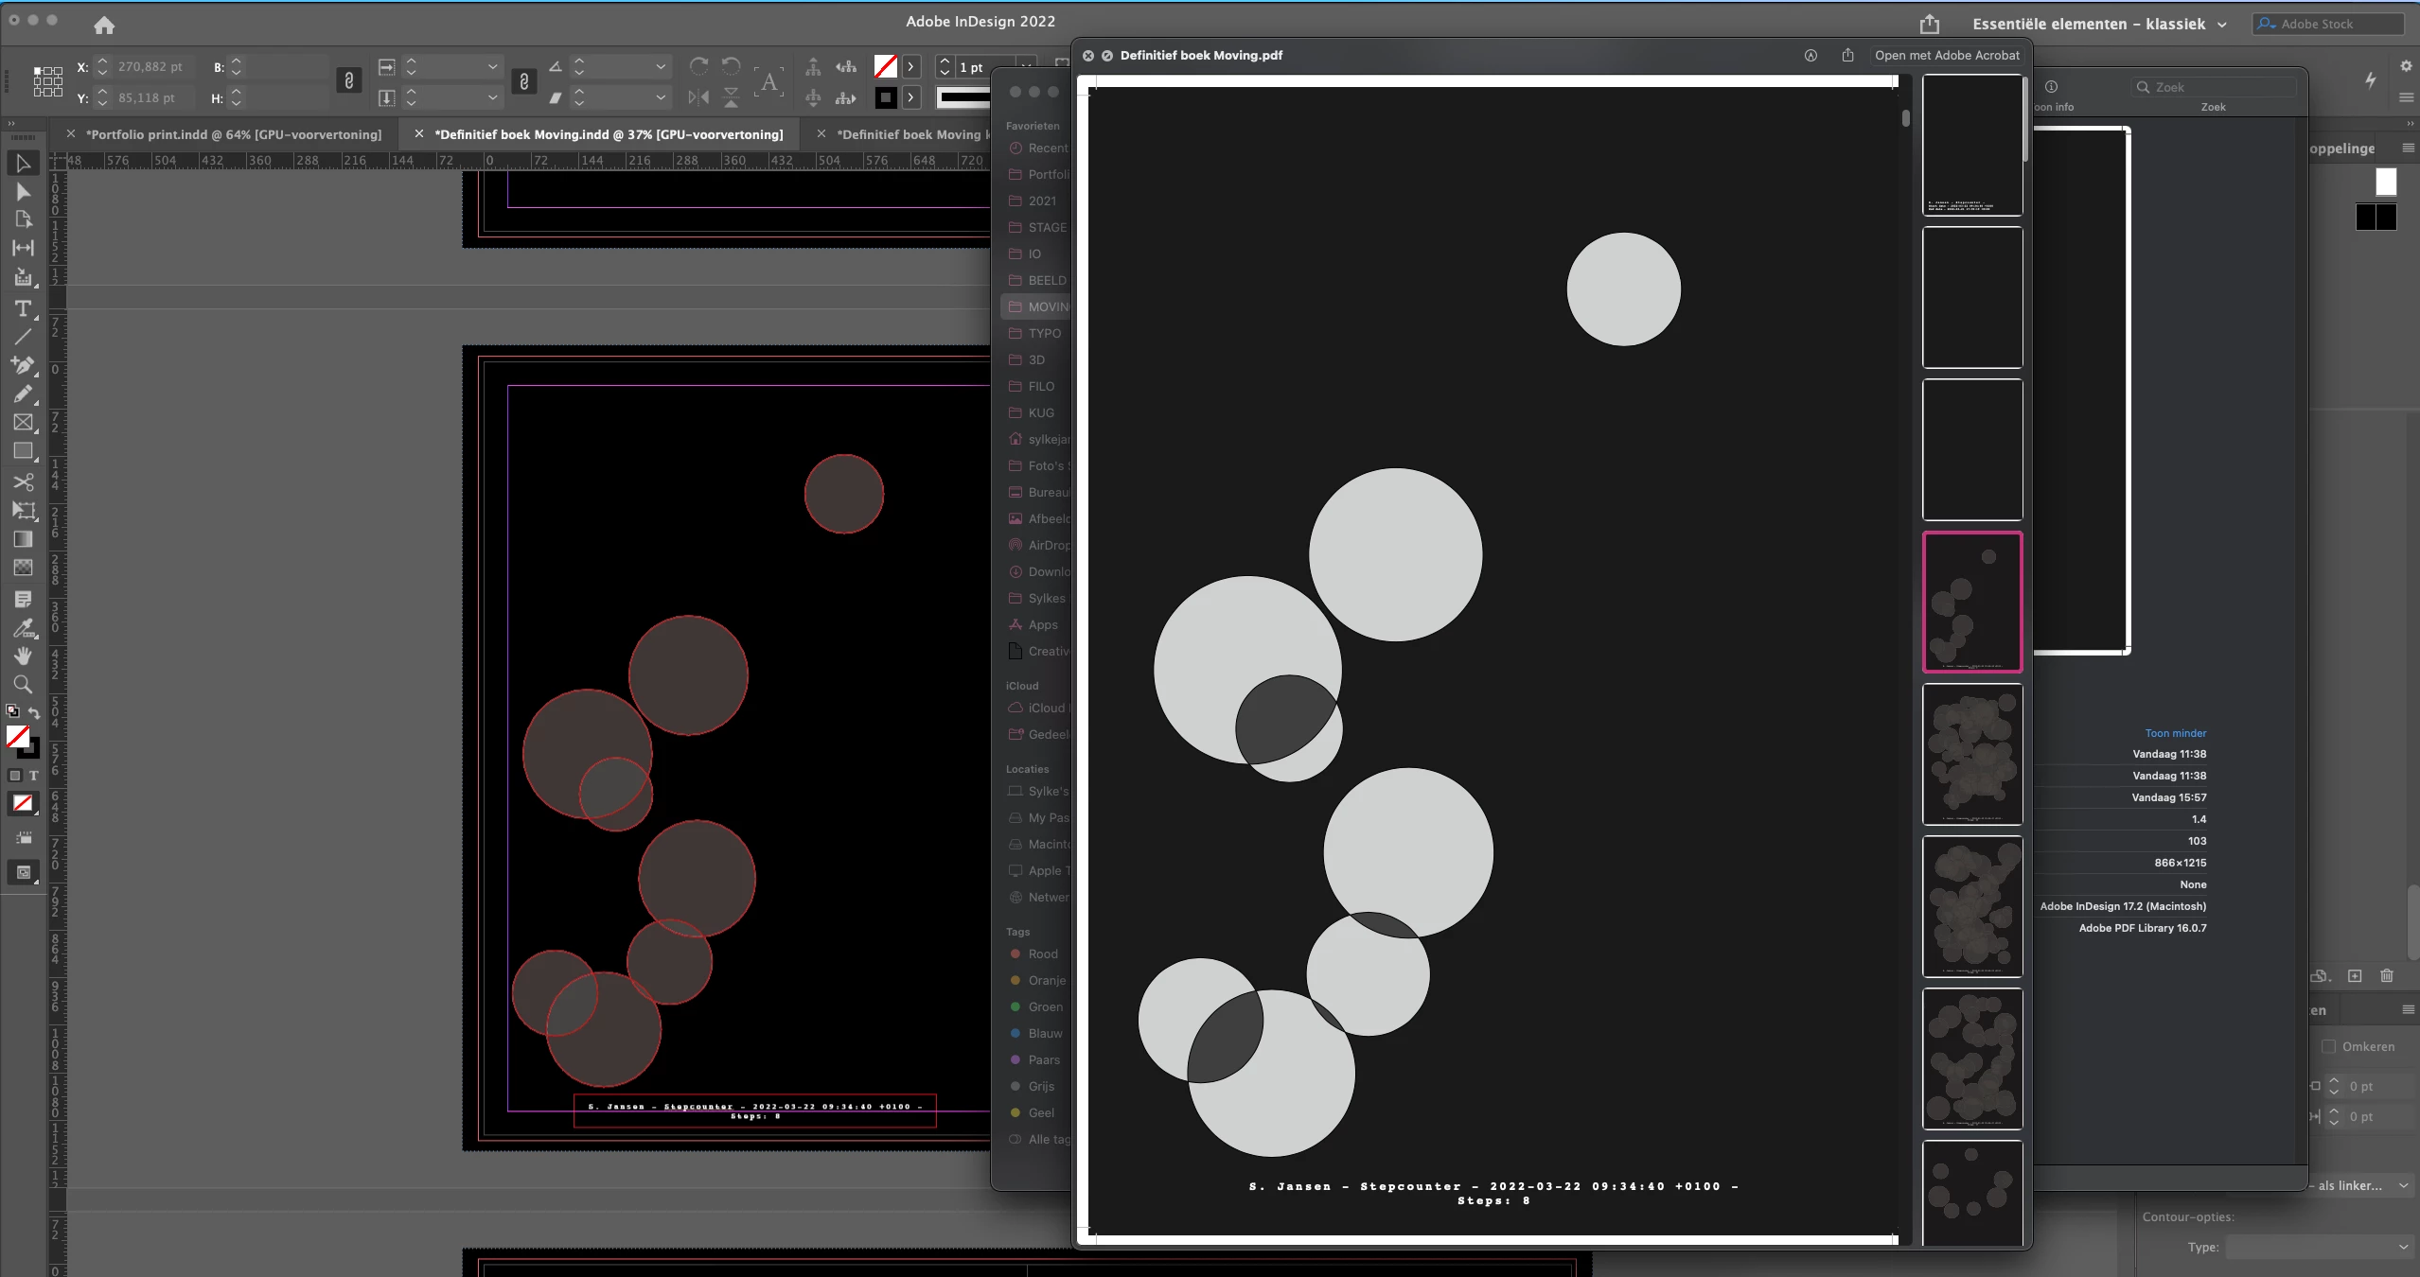This screenshot has width=2420, height=1277.
Task: Switch to Definitief boek Moving.indd 37% tab
Action: 608,134
